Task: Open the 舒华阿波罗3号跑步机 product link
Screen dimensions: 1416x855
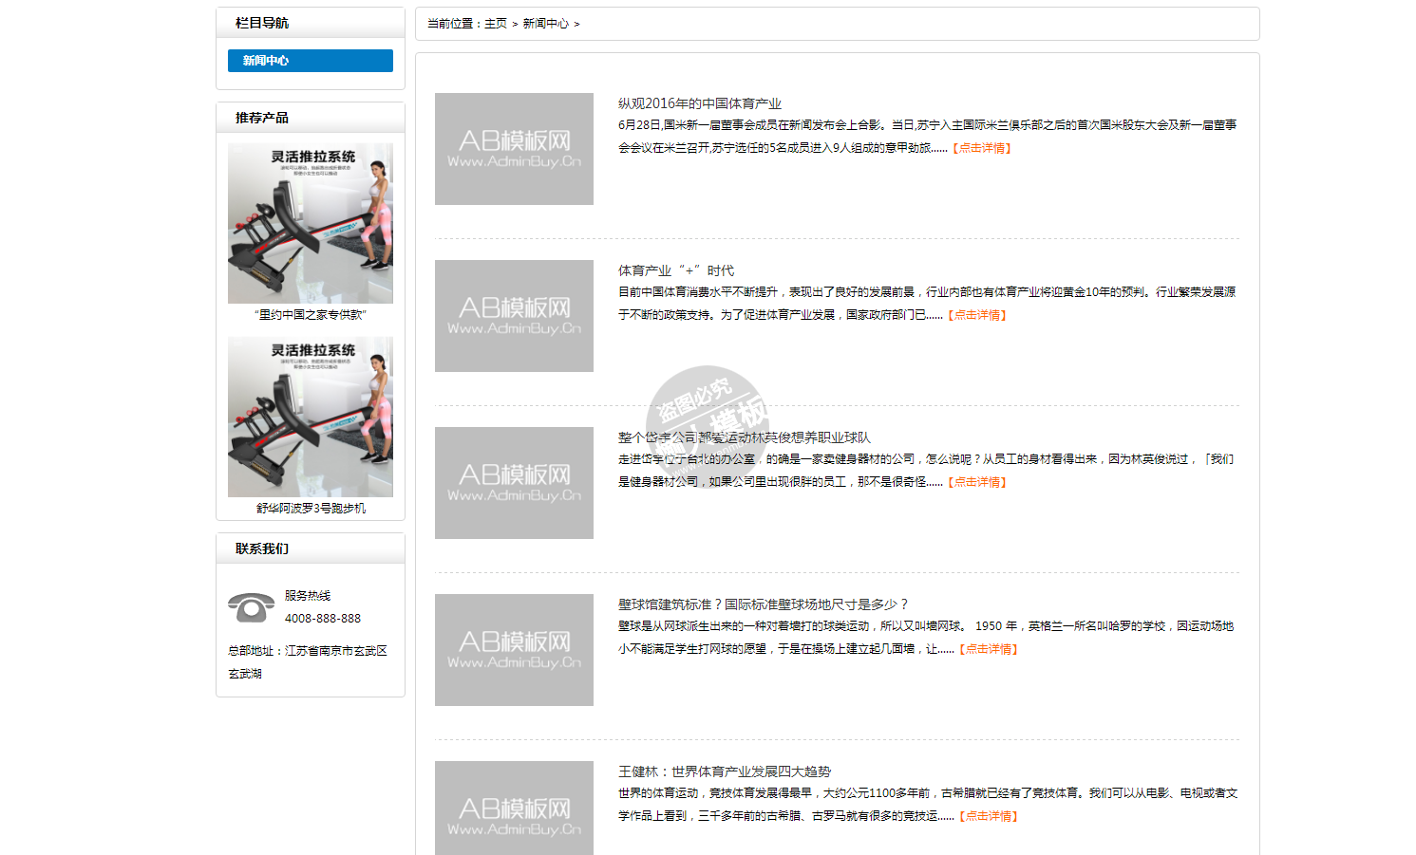Action: pos(311,509)
